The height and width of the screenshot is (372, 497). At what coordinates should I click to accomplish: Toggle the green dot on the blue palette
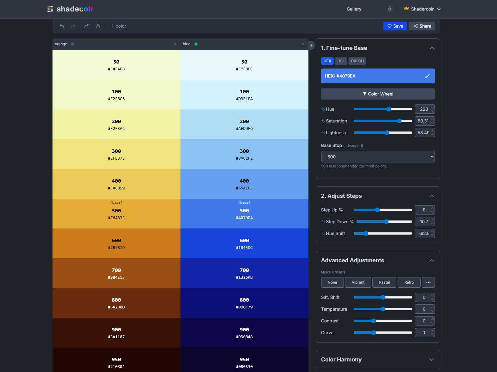[196, 44]
